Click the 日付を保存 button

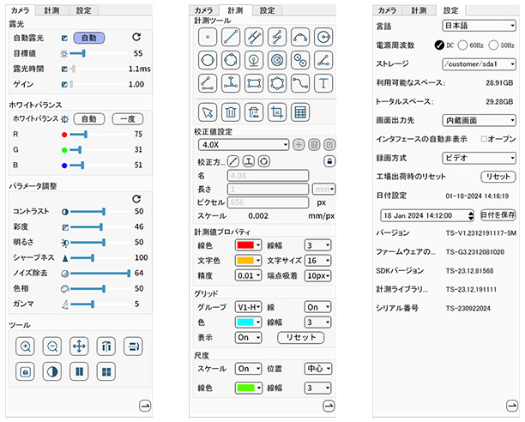tap(498, 214)
